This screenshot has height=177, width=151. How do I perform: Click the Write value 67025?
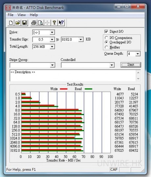pos(119,150)
